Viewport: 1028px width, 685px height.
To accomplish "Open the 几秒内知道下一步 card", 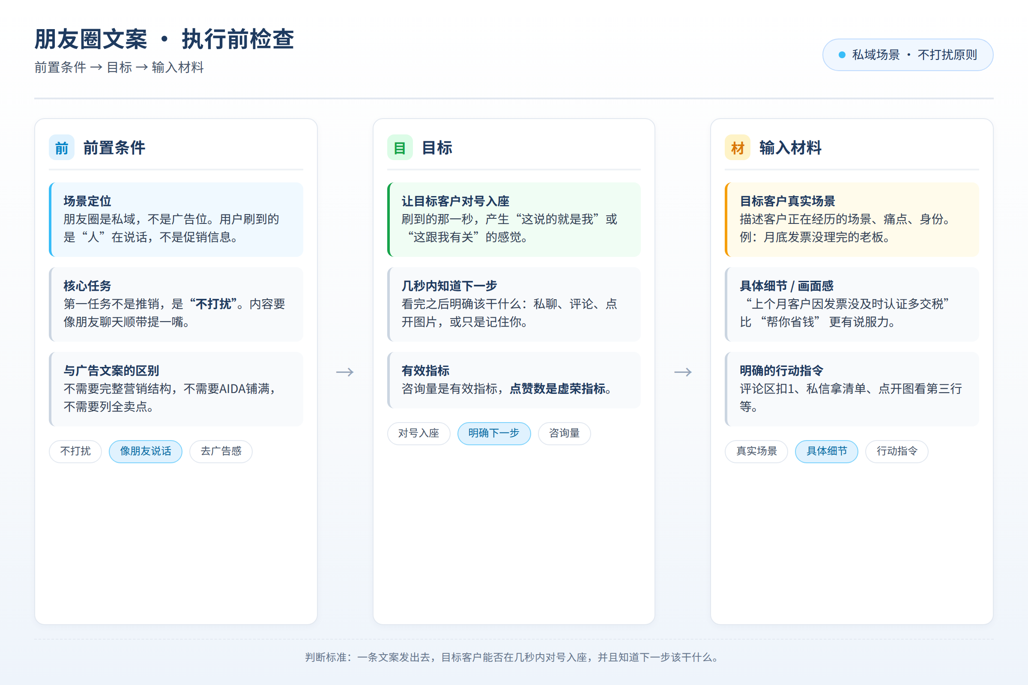I will click(514, 304).
